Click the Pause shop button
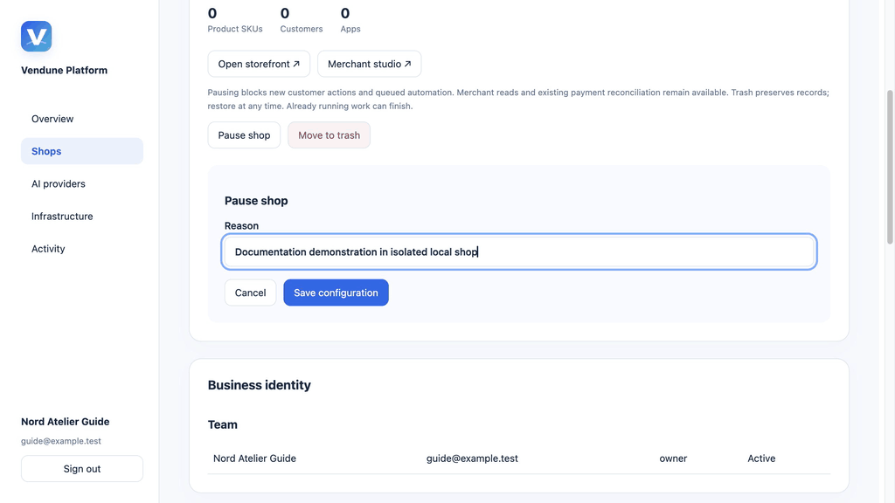This screenshot has height=503, width=895. 244,135
